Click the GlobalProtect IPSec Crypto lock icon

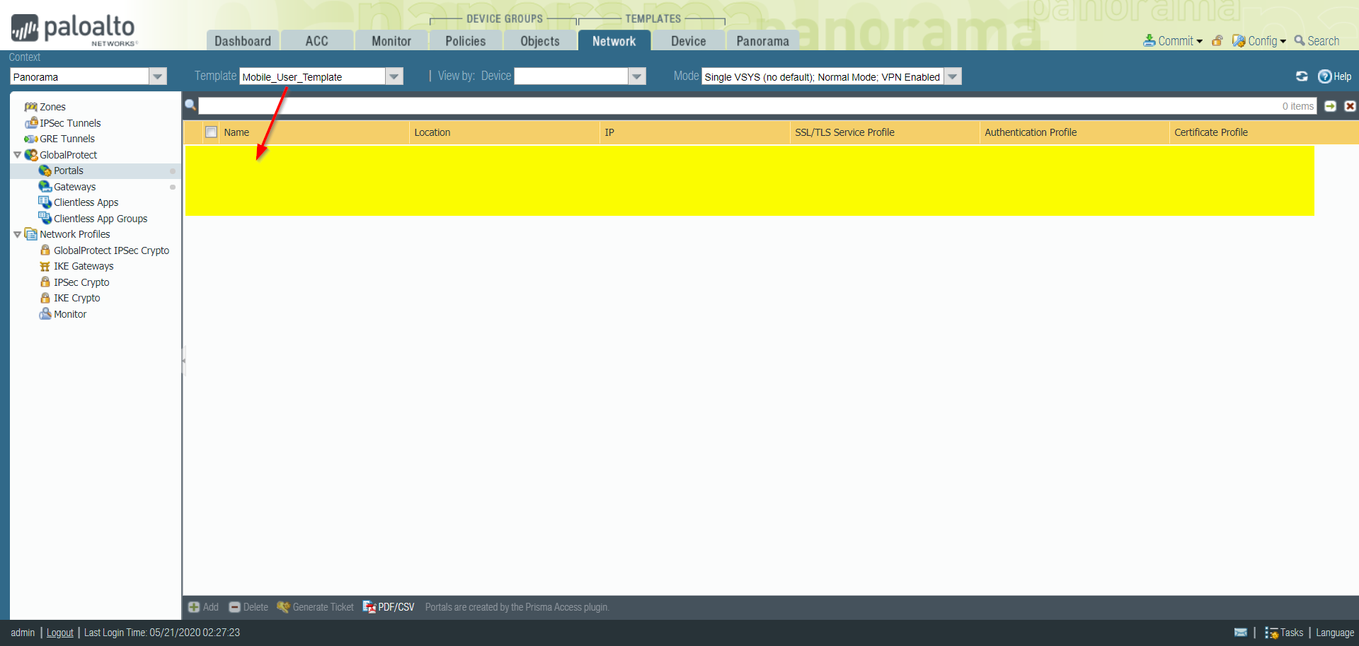(45, 250)
